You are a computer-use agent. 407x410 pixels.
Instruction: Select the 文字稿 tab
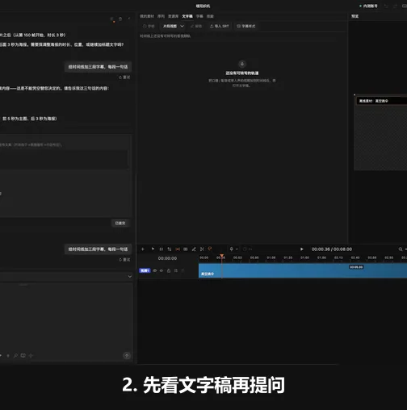(x=187, y=16)
